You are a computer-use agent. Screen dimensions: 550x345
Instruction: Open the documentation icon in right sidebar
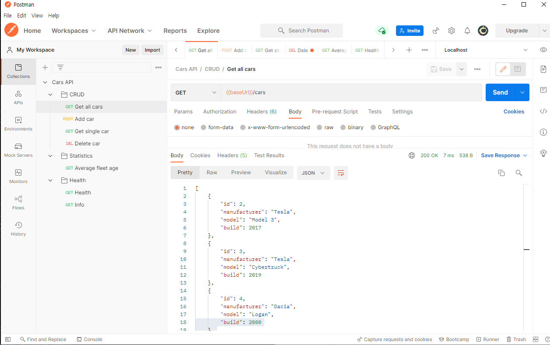(543, 69)
